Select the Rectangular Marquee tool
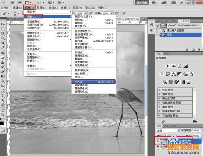The image size is (203, 156). [3, 29]
